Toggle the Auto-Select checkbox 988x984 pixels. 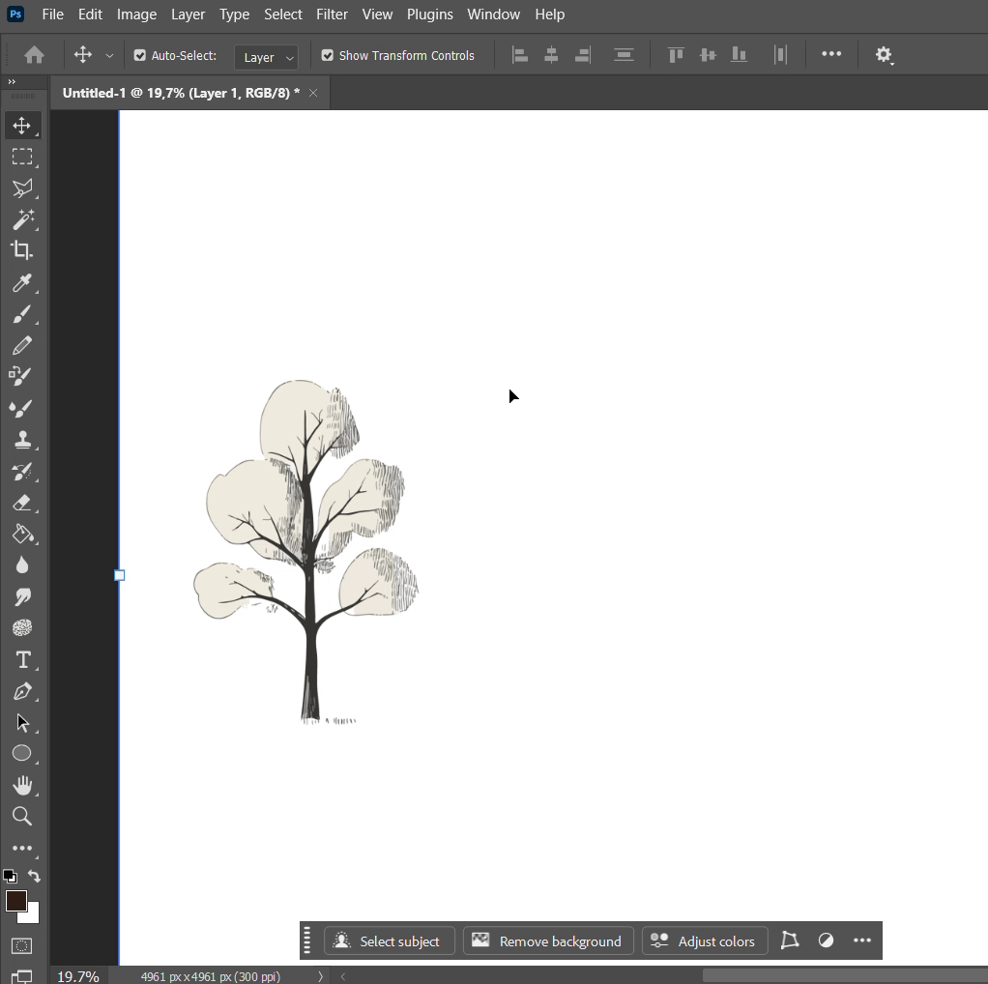[140, 56]
